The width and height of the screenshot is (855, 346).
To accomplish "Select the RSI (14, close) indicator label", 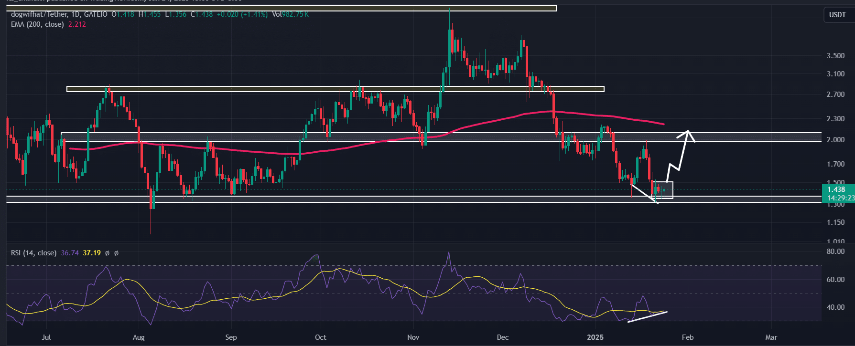I will point(33,253).
